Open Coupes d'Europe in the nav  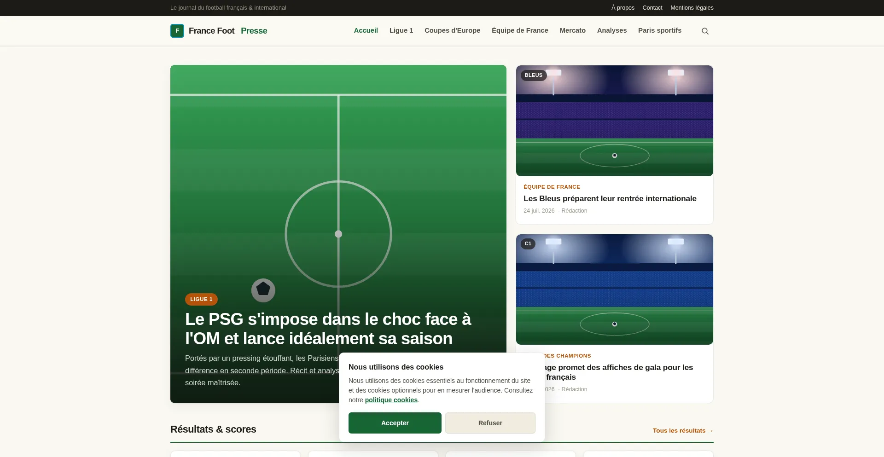(452, 30)
